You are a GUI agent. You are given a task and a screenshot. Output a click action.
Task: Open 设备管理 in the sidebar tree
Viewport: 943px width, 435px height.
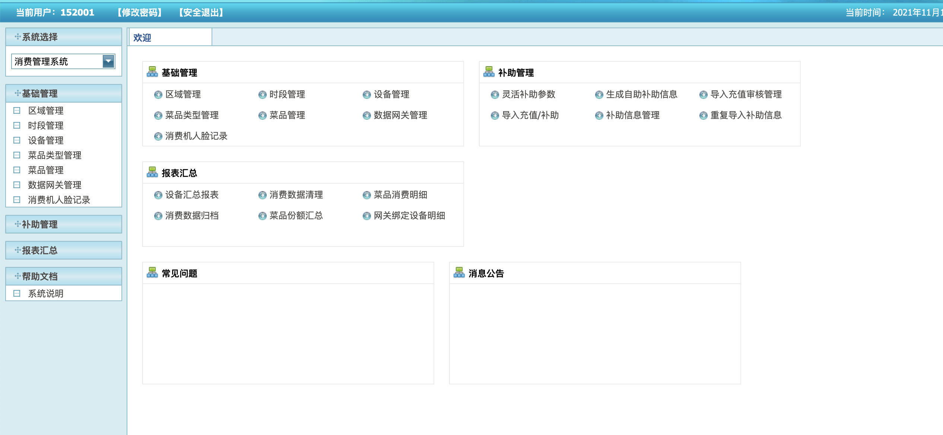(x=46, y=140)
